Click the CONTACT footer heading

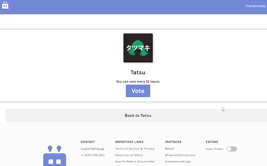click(88, 142)
